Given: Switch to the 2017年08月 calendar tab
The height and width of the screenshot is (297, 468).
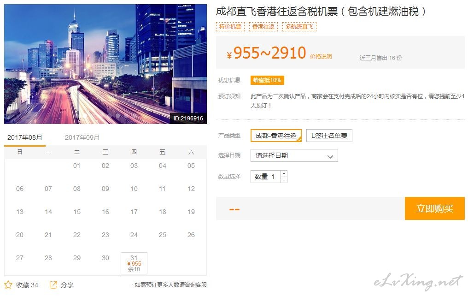Looking at the screenshot, I should (x=25, y=137).
